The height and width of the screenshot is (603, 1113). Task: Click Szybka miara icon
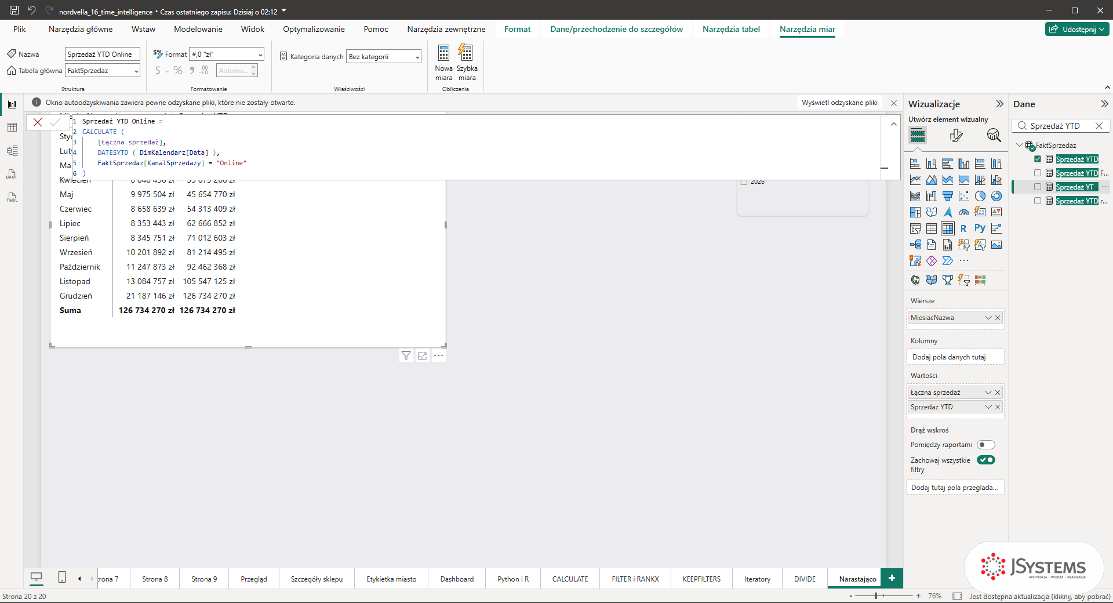point(465,53)
